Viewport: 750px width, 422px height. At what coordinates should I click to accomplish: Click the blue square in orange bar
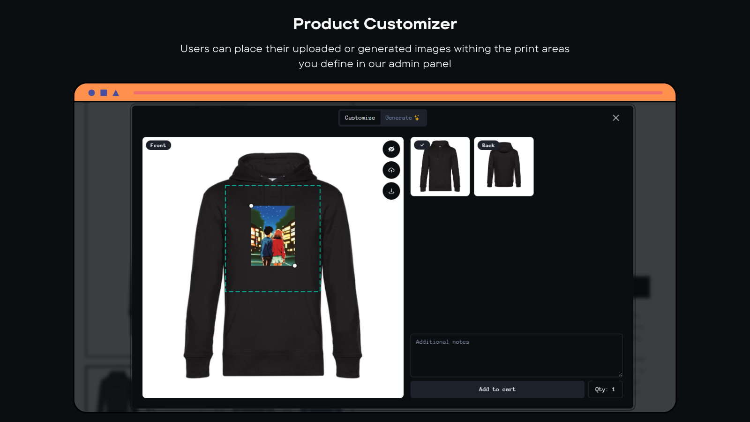pos(104,93)
